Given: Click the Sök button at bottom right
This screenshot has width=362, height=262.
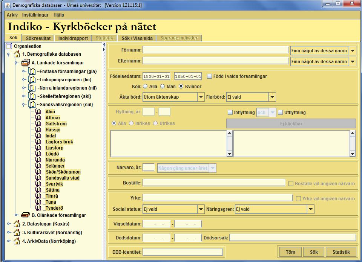Looking at the screenshot, I should [314, 252].
